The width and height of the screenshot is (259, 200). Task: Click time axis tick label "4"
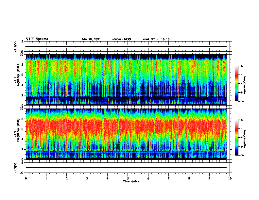(107, 178)
